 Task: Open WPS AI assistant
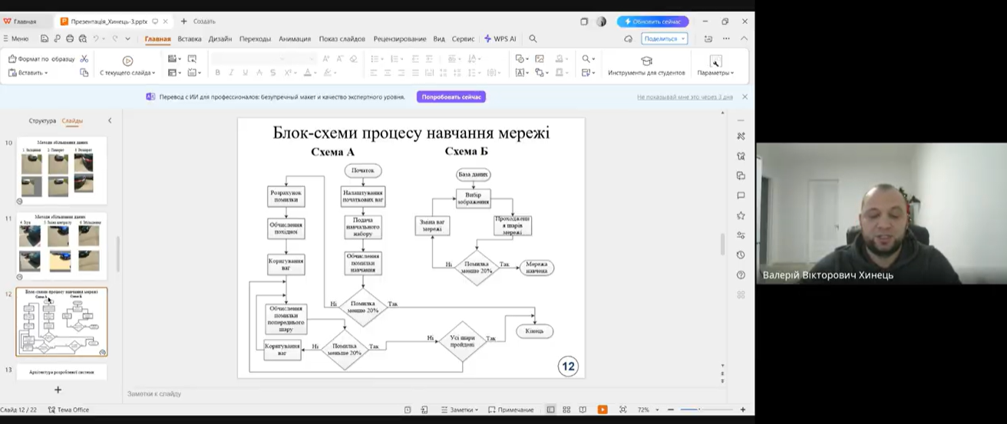[500, 38]
